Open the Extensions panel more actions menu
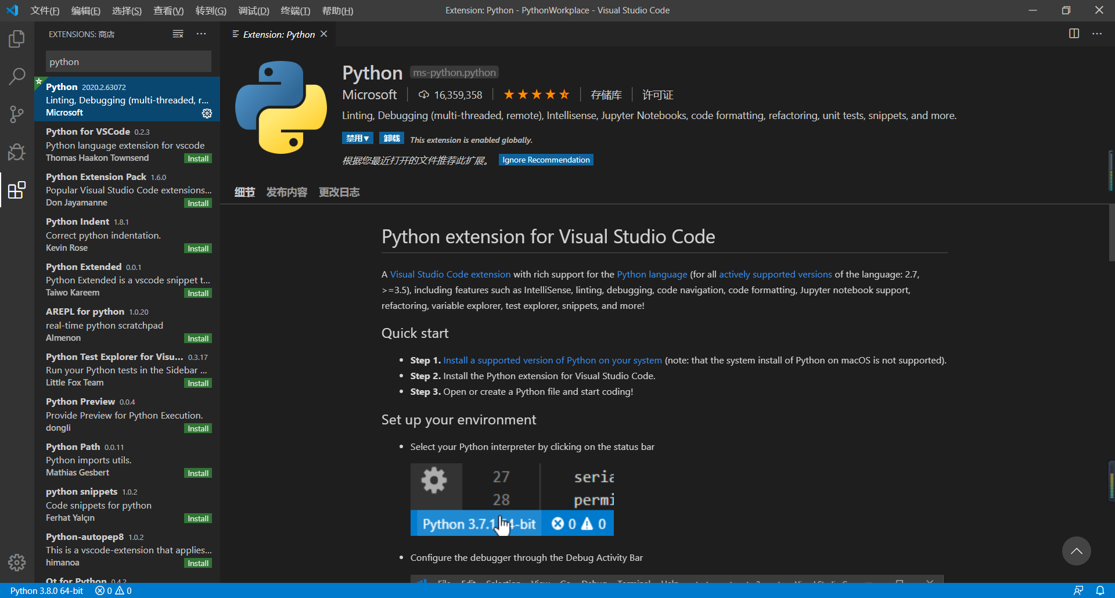The image size is (1115, 598). pyautogui.click(x=202, y=34)
